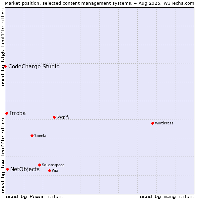The height and width of the screenshot is (199, 199).
Task: Click 'used by many sites' axis label
Action: coord(166,197)
